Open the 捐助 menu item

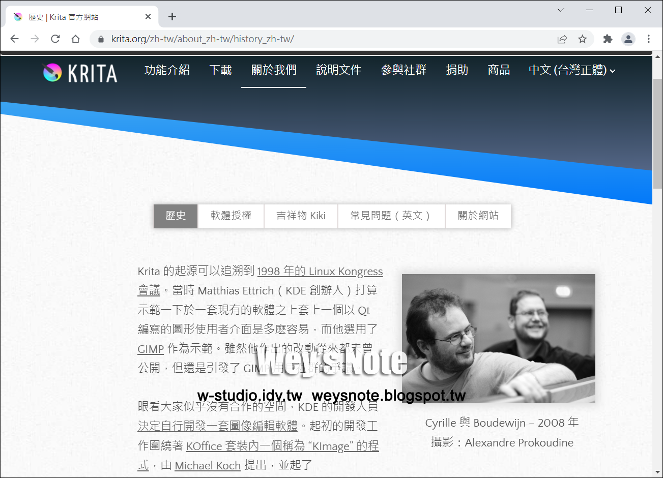click(457, 70)
